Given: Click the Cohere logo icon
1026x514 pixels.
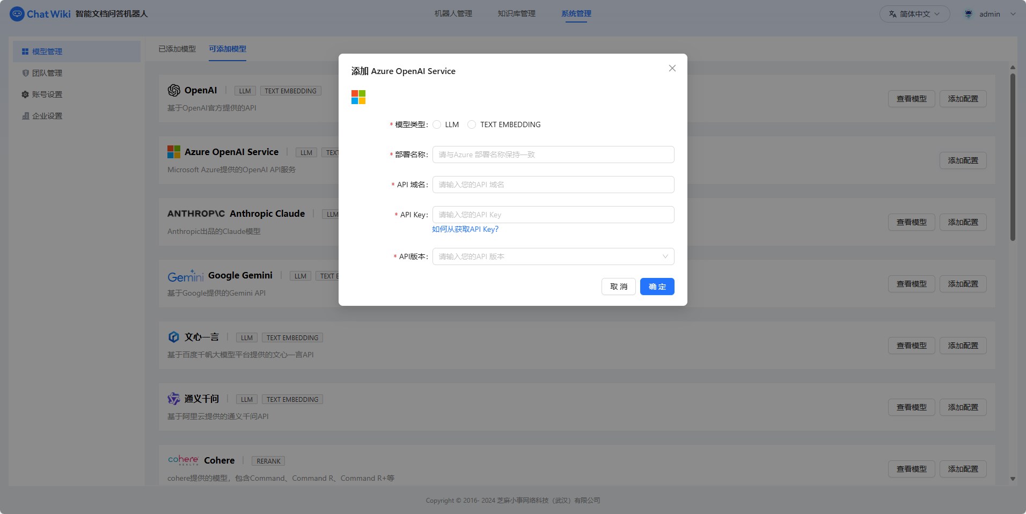Looking at the screenshot, I should (x=183, y=460).
